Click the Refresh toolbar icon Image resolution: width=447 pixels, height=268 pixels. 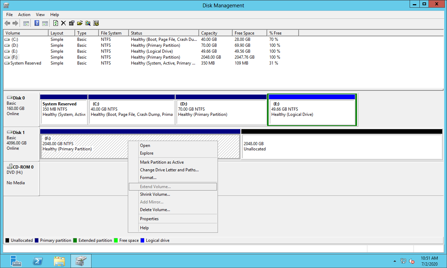[56, 23]
